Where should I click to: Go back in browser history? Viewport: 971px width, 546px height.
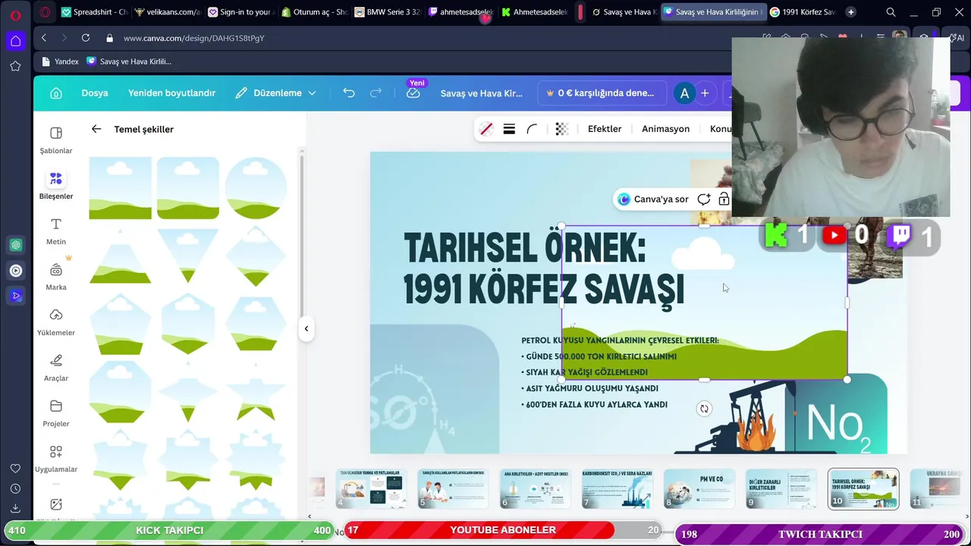(44, 38)
